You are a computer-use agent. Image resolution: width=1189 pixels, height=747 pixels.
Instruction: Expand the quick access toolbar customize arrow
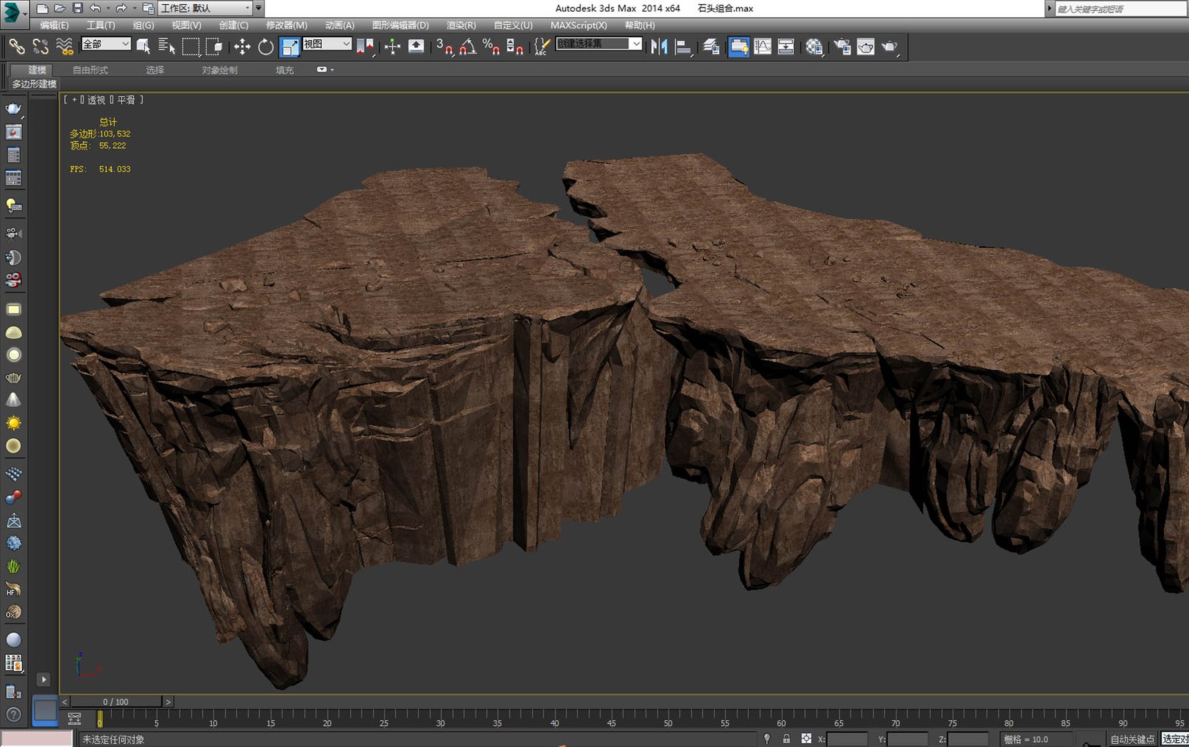coord(259,8)
